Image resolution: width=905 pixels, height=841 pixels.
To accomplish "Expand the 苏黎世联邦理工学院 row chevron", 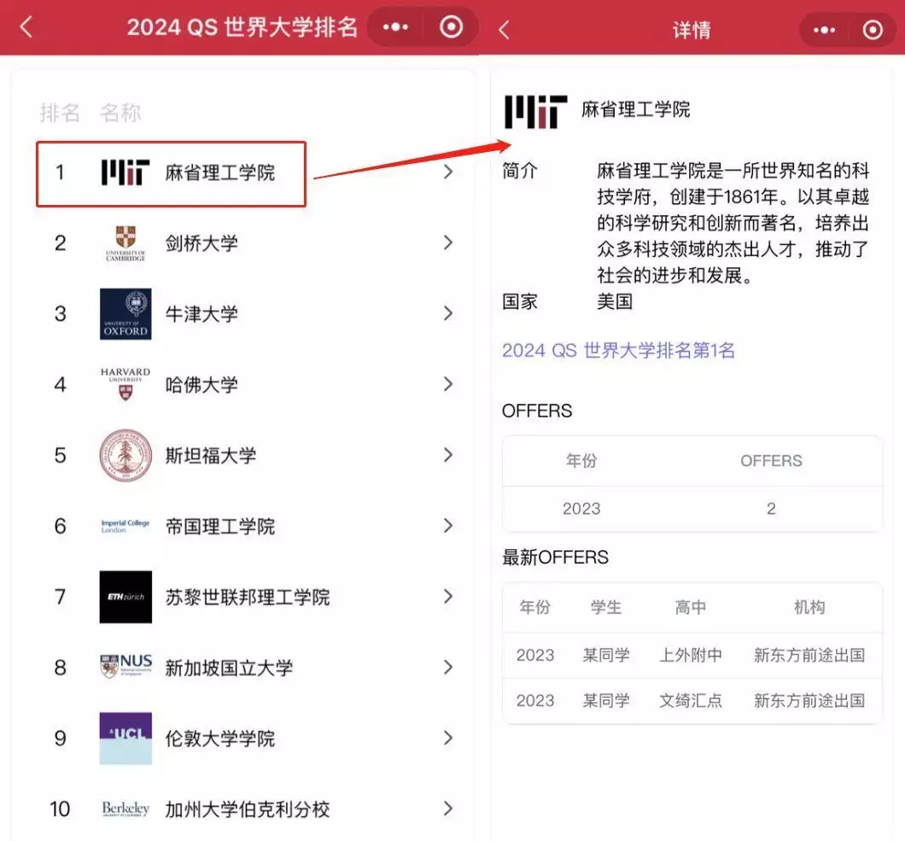I will click(x=448, y=596).
